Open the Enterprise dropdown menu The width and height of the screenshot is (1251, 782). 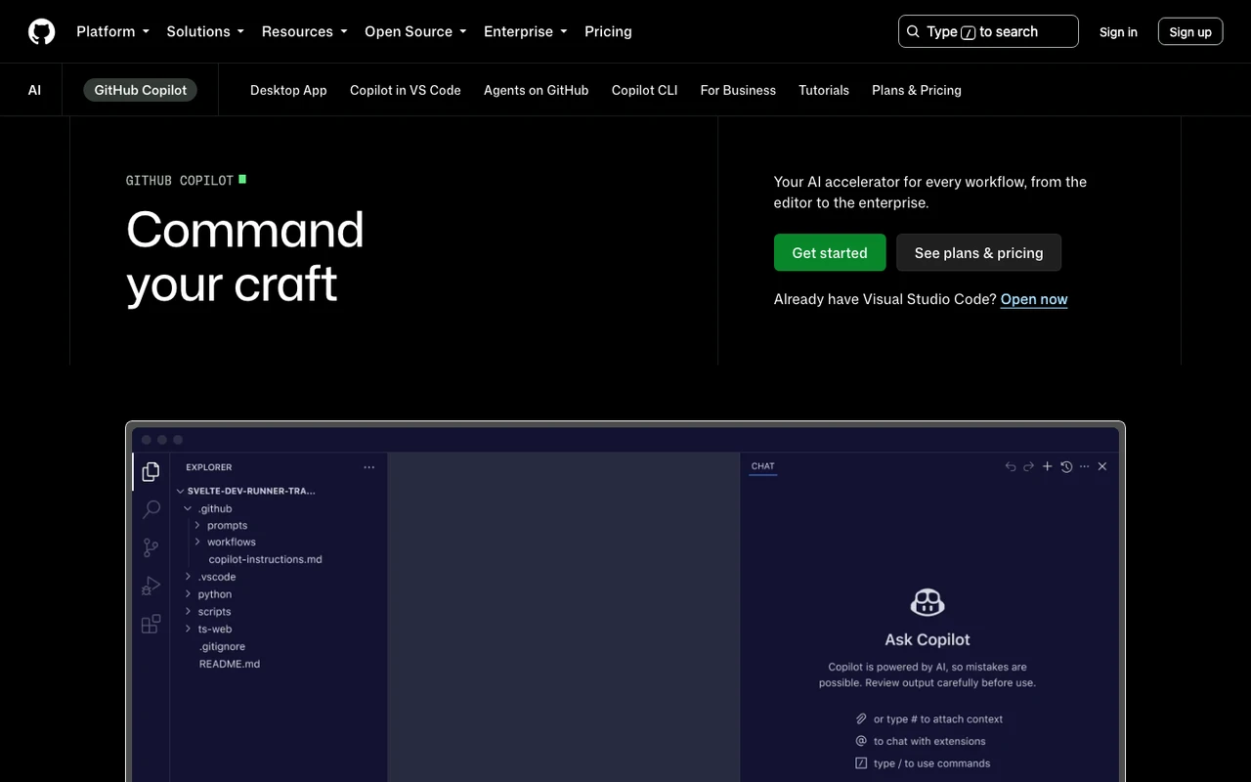[525, 31]
